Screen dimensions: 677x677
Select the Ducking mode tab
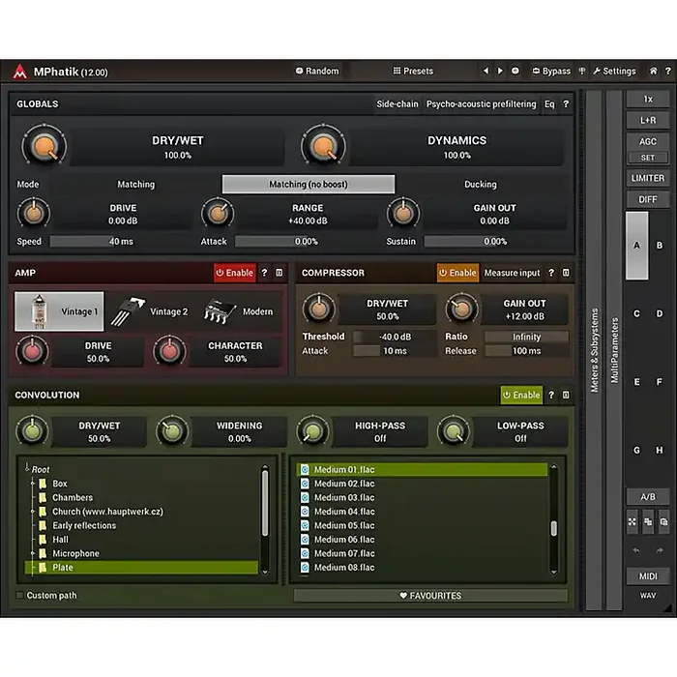[x=481, y=185]
